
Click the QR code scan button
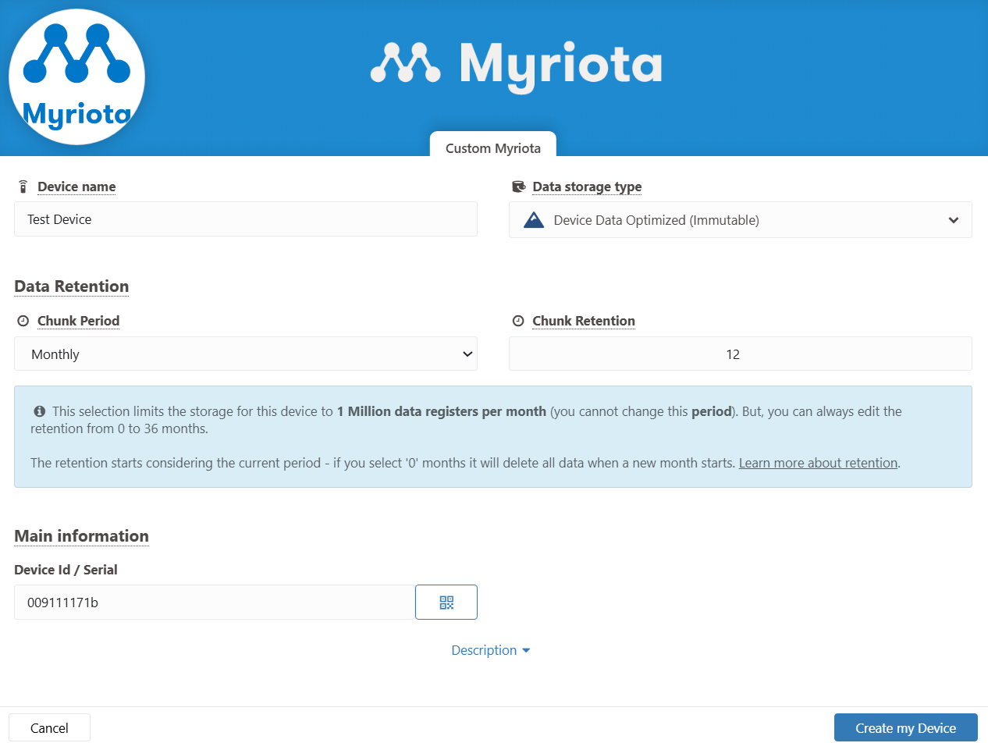tap(446, 603)
